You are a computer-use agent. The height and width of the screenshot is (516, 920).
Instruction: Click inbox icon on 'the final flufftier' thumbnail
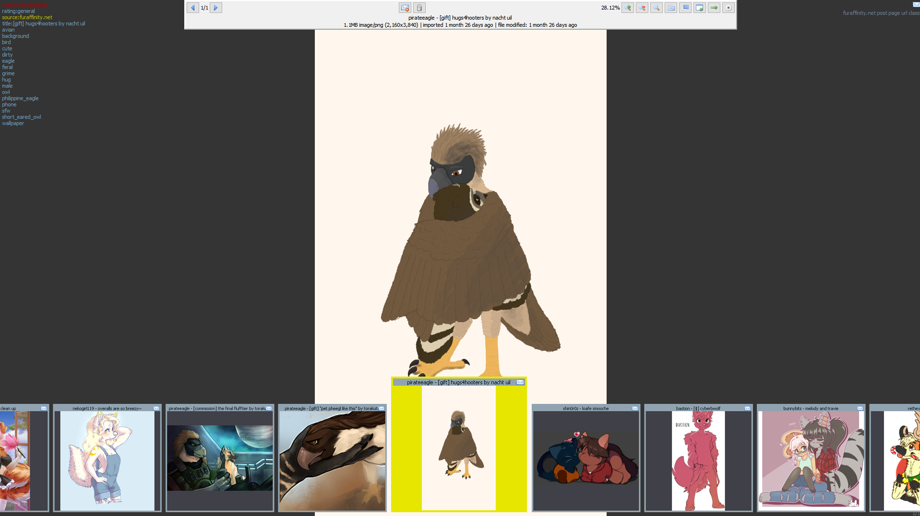click(x=269, y=408)
